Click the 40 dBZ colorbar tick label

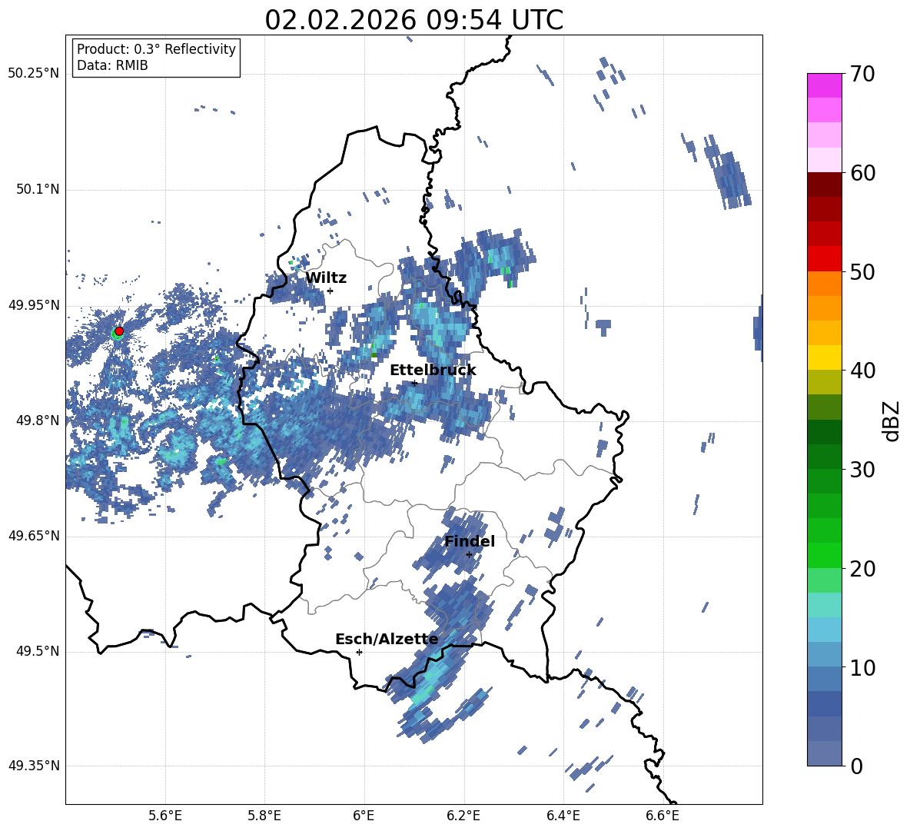point(862,371)
